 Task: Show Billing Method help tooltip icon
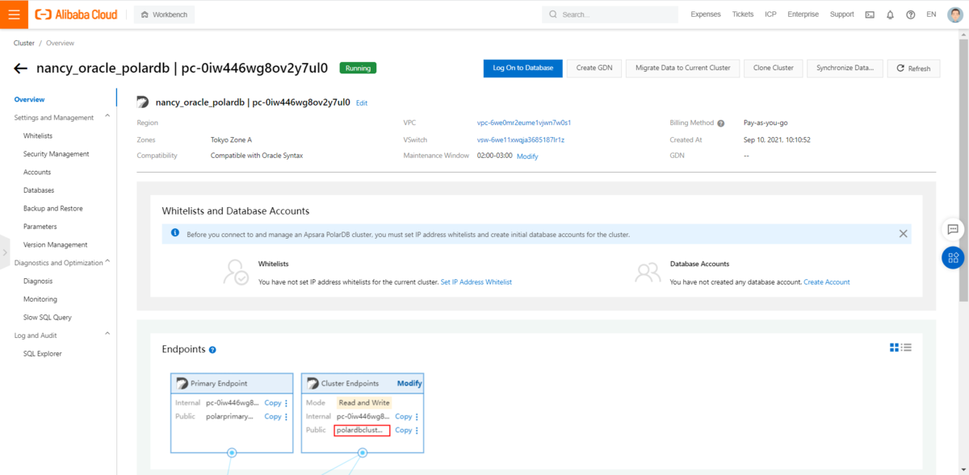click(x=721, y=123)
